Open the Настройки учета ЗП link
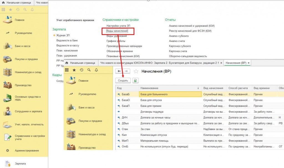 [118, 26]
